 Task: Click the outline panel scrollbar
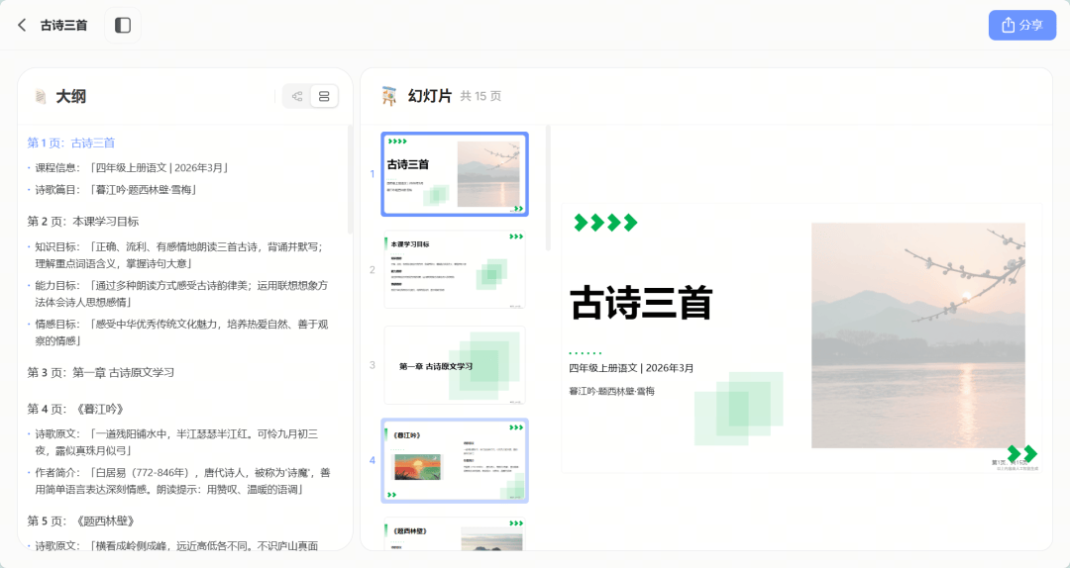point(350,179)
